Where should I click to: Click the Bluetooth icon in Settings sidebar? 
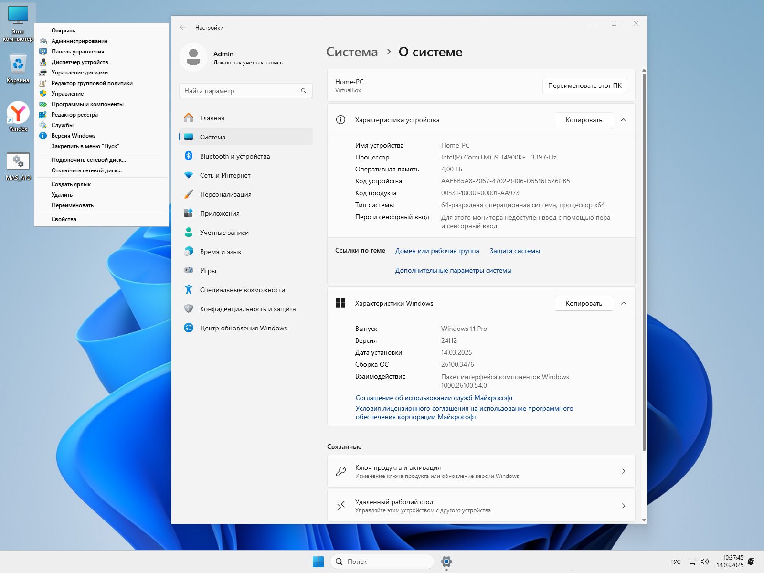189,156
